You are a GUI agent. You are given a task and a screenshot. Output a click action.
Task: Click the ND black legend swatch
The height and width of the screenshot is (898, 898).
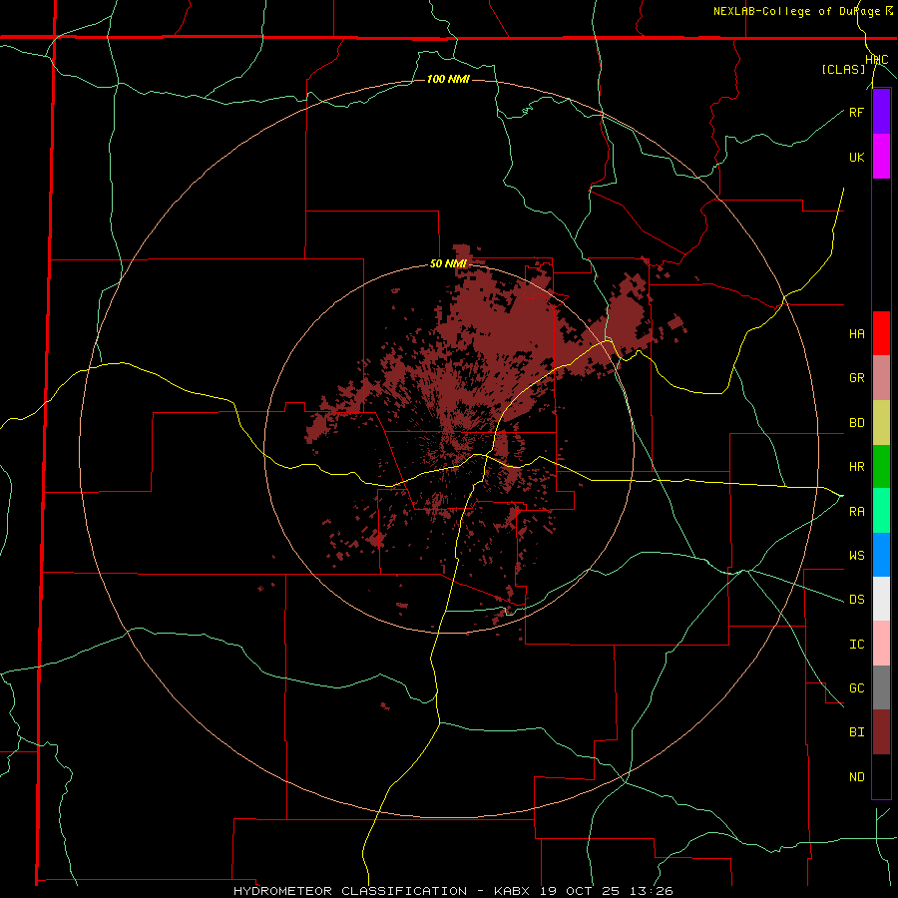click(x=881, y=776)
